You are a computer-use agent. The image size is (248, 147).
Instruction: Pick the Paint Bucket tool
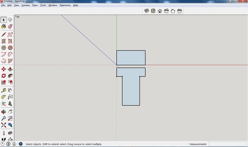click(x=3, y=26)
